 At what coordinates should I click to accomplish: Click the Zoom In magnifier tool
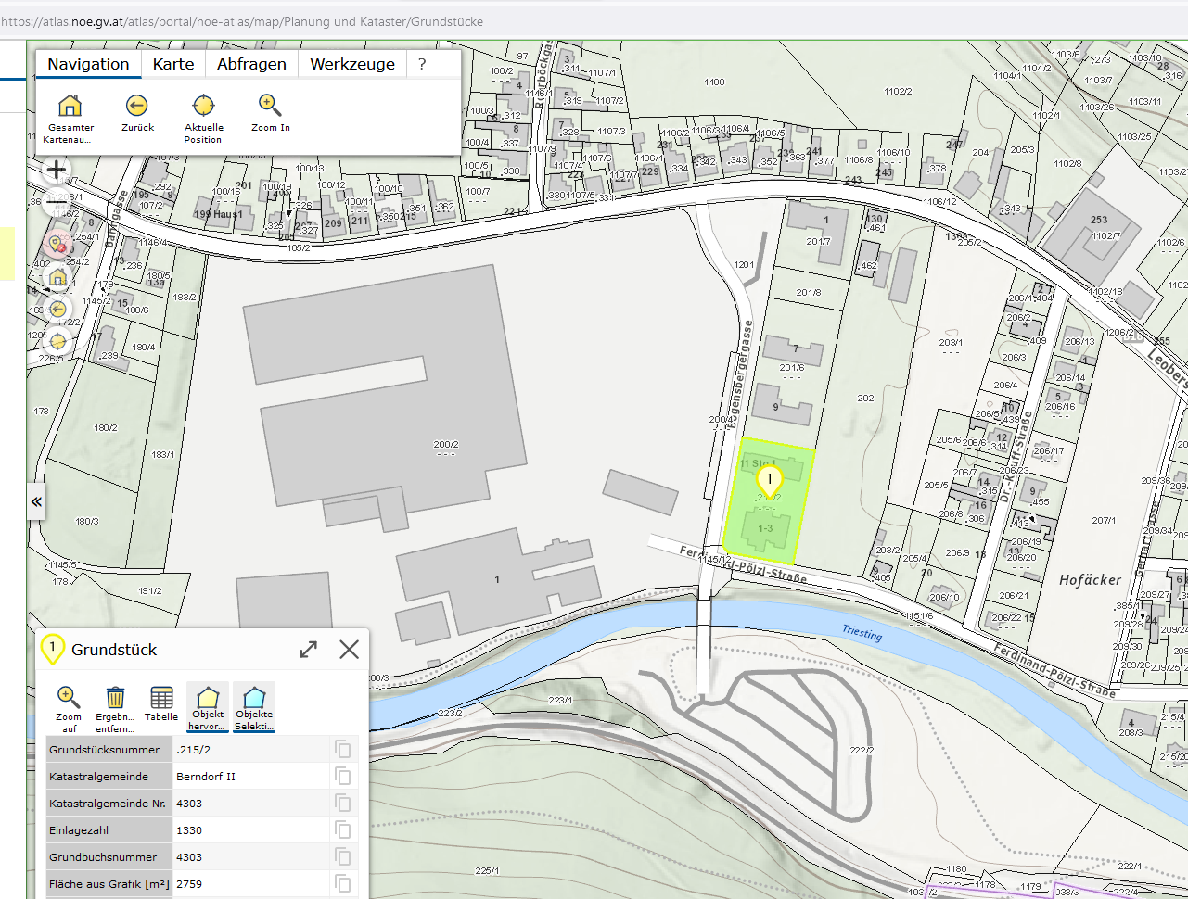pos(270,106)
